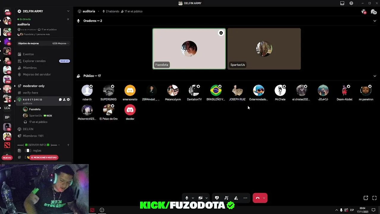This screenshot has height=214, width=380.
Task: Click invite icon on AUDITORIO channel
Action: pos(64,100)
